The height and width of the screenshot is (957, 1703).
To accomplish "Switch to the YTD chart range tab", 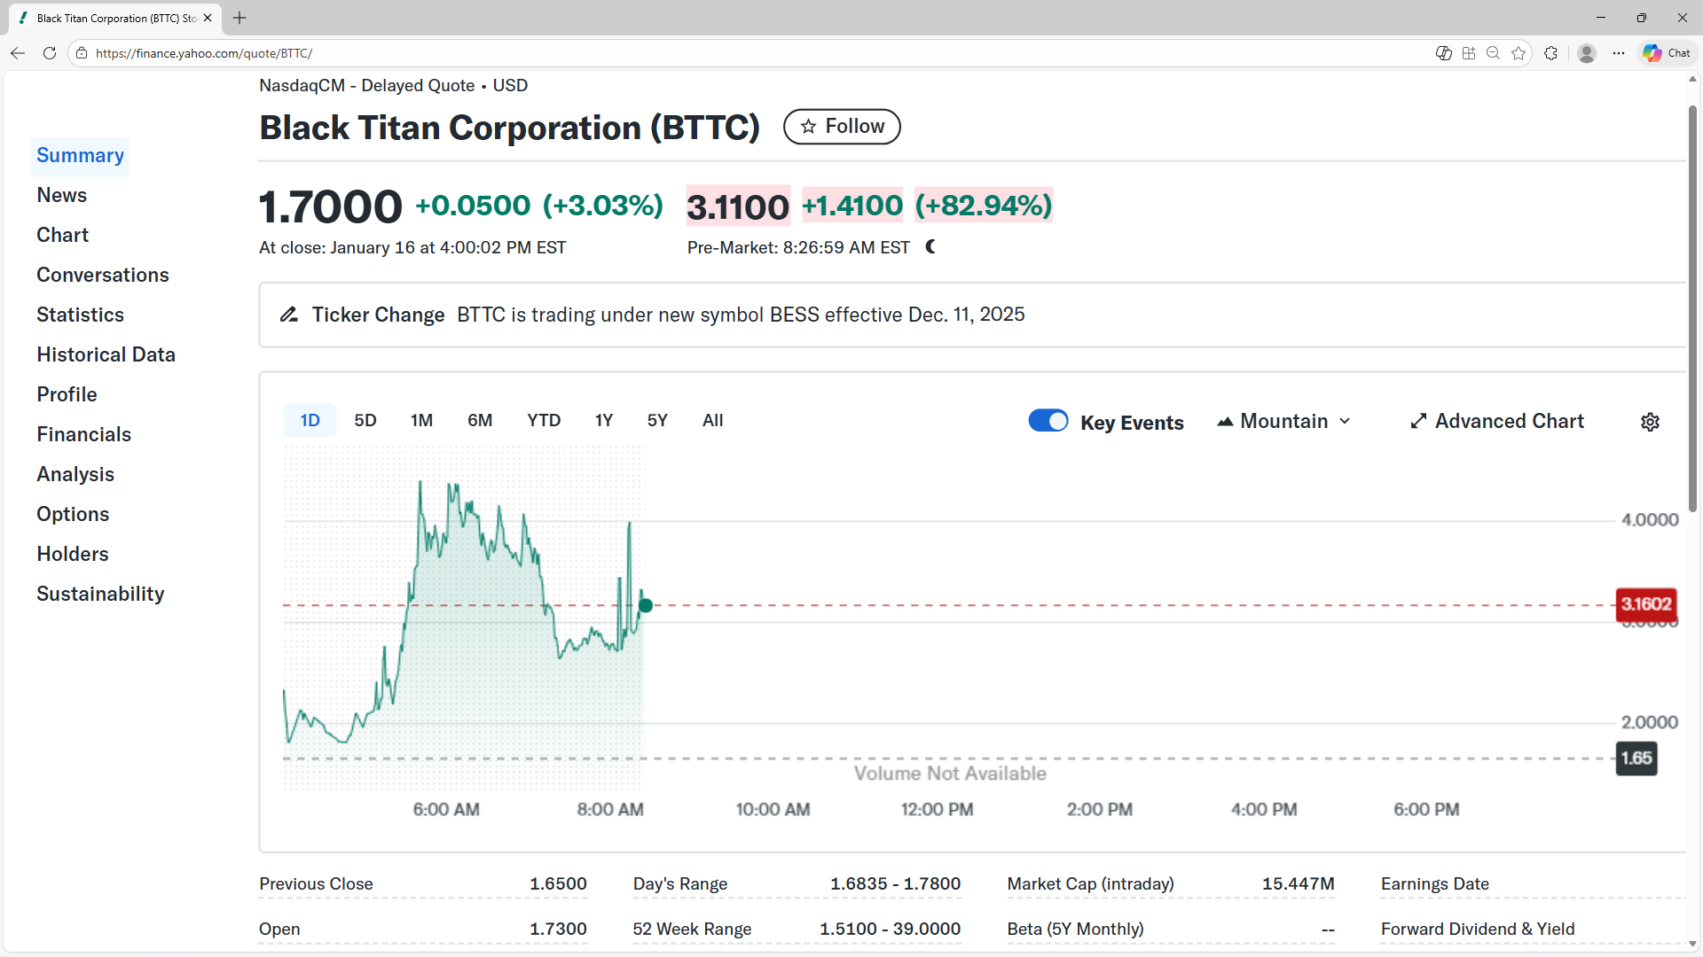I will pos(544,420).
